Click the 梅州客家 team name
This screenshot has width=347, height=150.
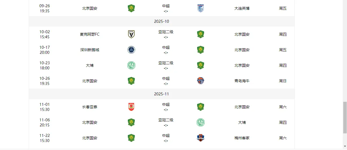[x=242, y=138]
